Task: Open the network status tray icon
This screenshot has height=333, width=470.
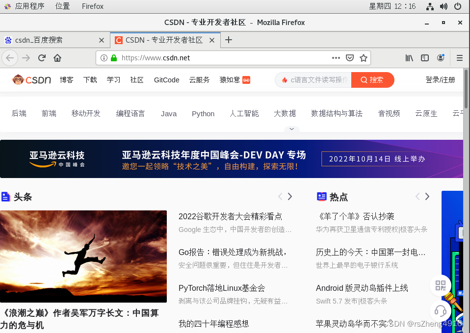Action: tap(430, 6)
